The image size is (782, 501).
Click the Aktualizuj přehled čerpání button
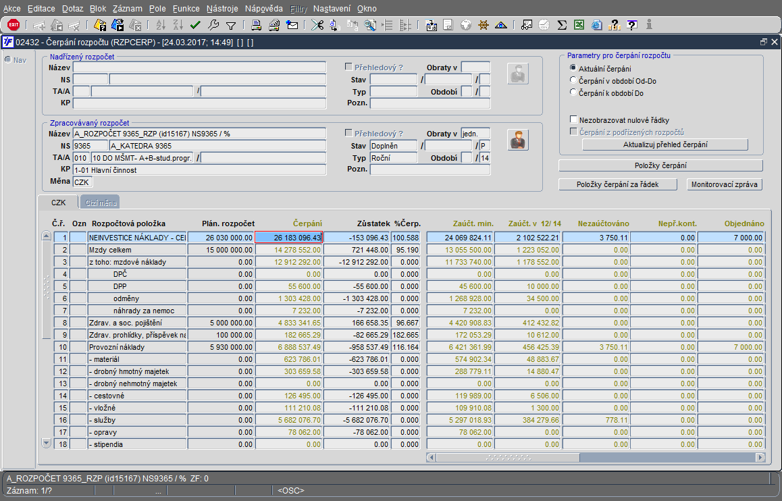tap(665, 144)
